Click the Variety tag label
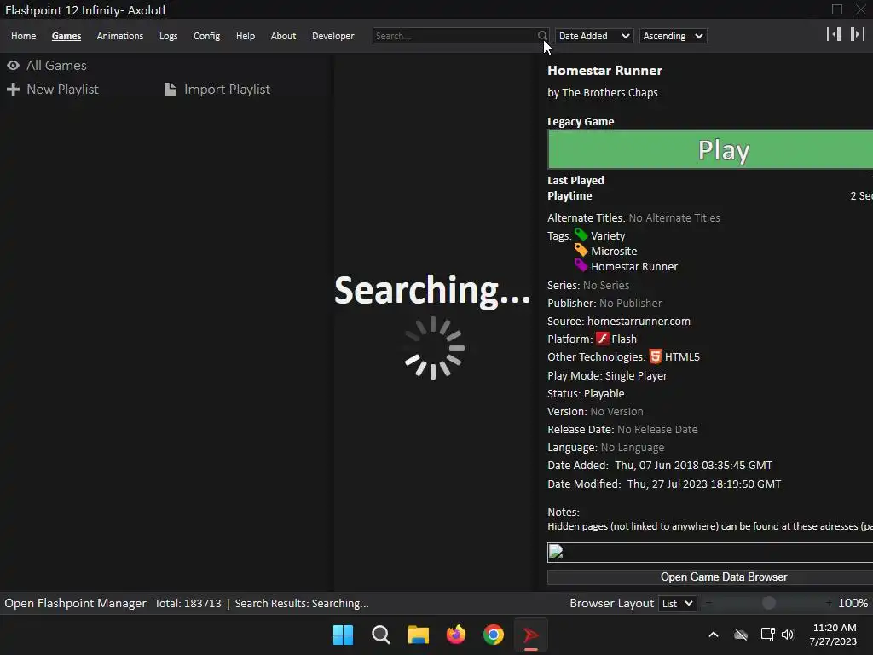The width and height of the screenshot is (873, 655). pos(607,235)
